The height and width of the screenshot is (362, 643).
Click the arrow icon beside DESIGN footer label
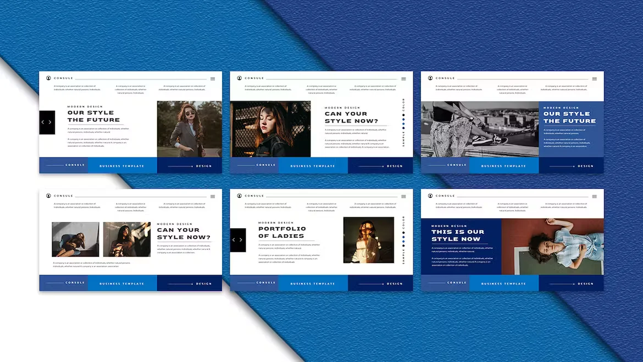tap(192, 166)
